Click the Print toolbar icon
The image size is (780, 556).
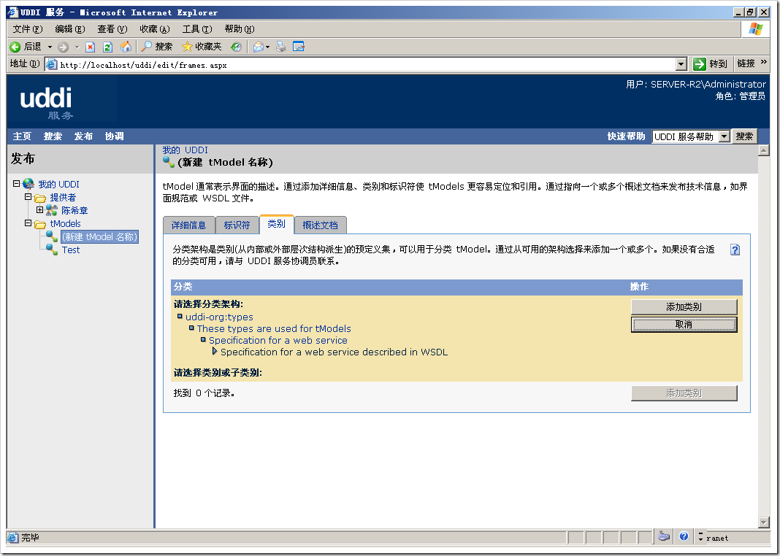pos(281,47)
